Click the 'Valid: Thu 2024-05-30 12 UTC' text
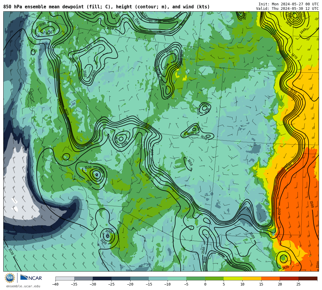Viewport: 322px width, 290px height. click(287, 8)
